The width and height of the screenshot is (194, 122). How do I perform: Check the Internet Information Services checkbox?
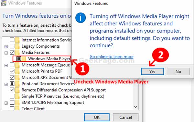coord(12,40)
